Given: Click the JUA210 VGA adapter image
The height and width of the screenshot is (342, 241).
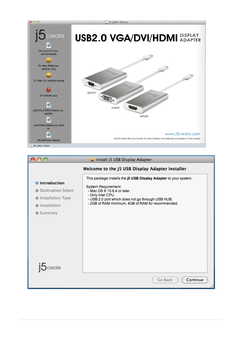Looking at the screenshot, I should click(x=104, y=78).
